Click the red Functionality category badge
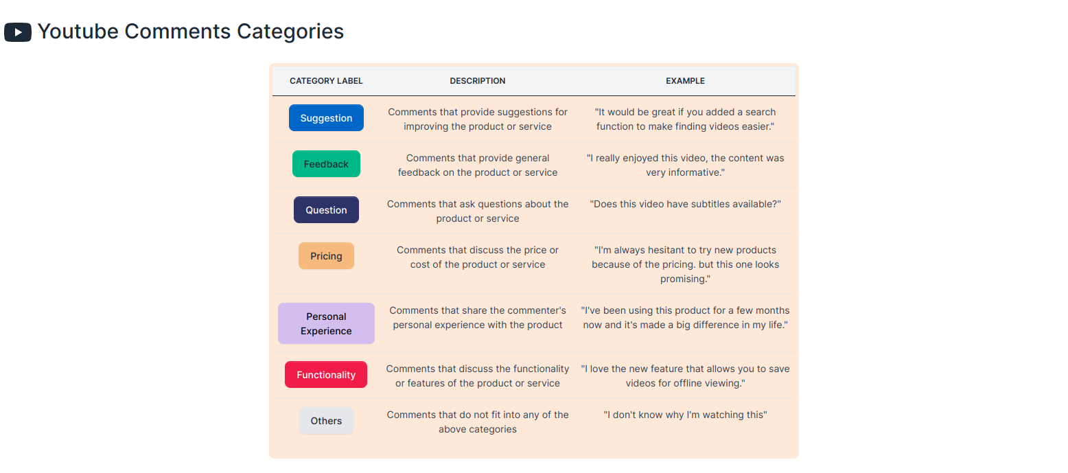The height and width of the screenshot is (473, 1068). click(326, 375)
